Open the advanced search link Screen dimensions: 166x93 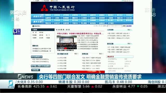point(129,26)
